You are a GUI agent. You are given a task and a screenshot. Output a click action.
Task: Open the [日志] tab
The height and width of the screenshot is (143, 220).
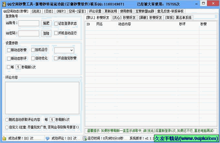coord(49,11)
